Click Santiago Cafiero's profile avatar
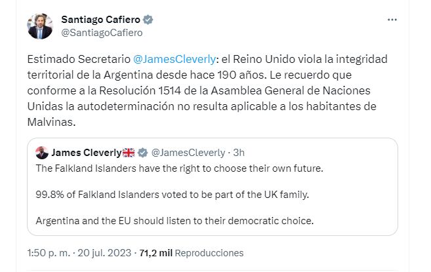431x272 pixels. tap(39, 26)
